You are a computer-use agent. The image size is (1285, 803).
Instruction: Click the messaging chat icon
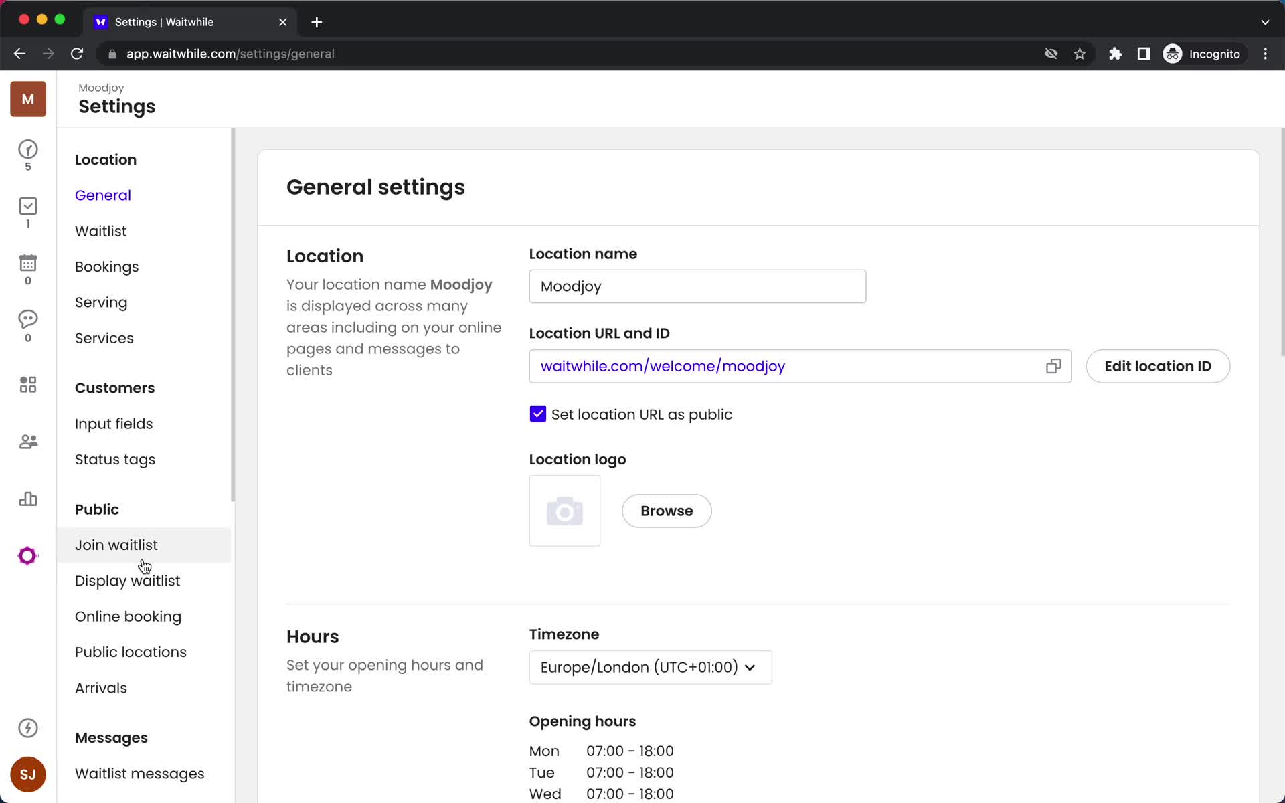coord(27,321)
